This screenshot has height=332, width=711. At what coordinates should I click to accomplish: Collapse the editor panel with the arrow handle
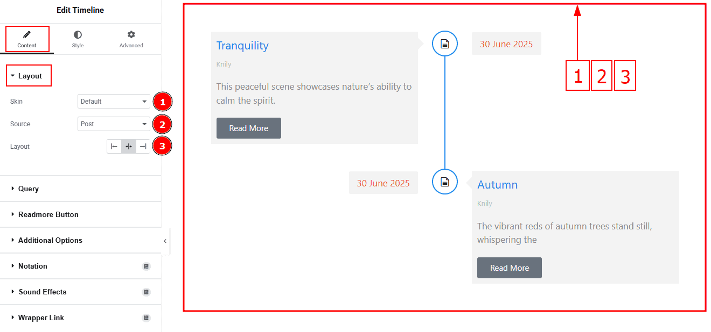pos(165,242)
